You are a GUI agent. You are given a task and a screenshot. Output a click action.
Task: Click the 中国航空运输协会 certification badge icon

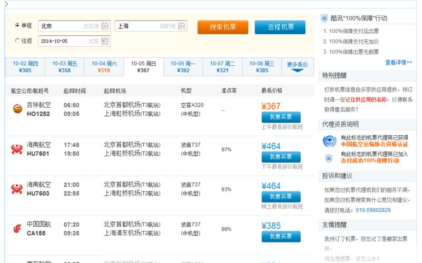click(x=329, y=141)
